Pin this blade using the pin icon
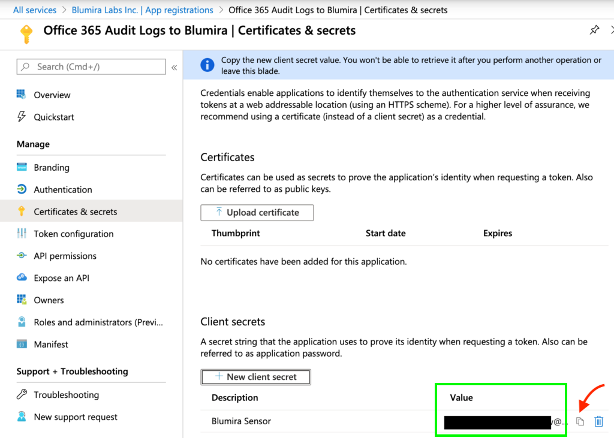 tap(594, 30)
